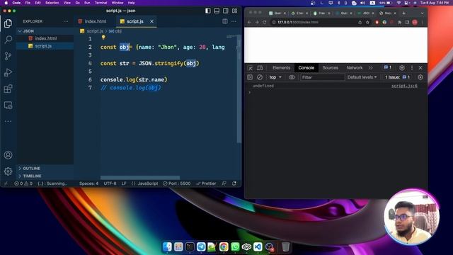Image resolution: width=453 pixels, height=255 pixels.
Task: Change end of line sequence LF
Action: click(124, 183)
